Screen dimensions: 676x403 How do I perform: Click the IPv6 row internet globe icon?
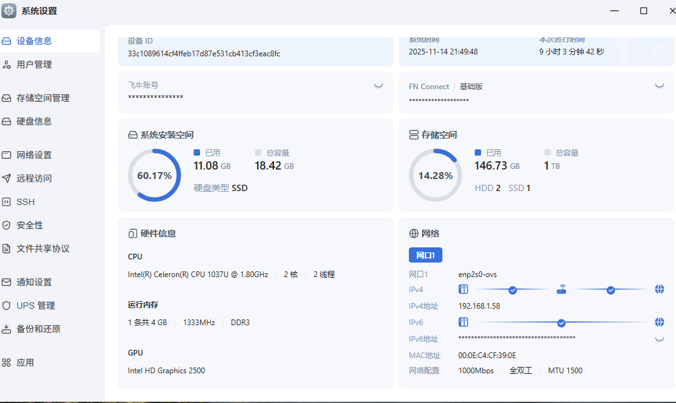coord(660,322)
